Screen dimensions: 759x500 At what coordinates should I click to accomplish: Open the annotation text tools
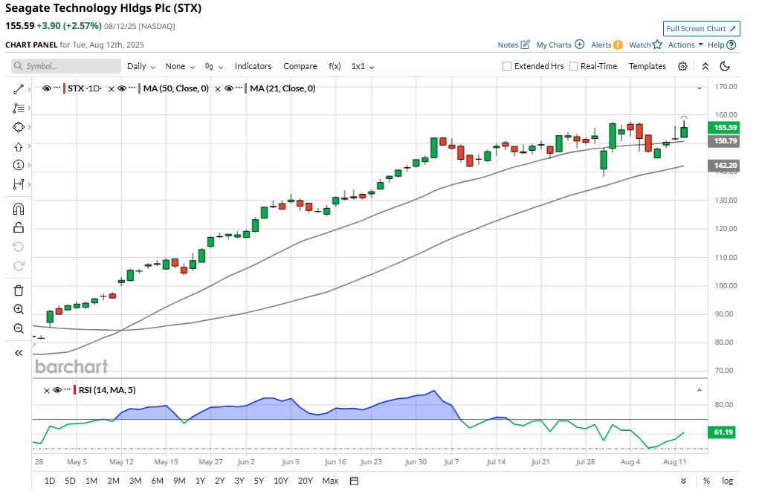[19, 108]
